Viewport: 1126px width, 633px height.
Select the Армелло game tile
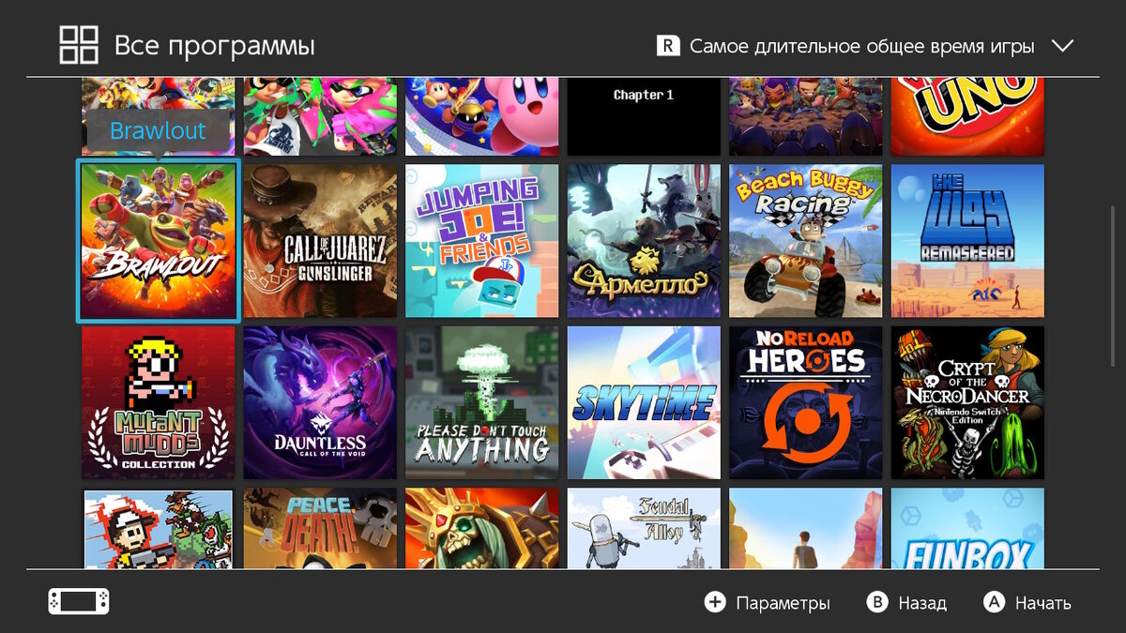tap(644, 241)
